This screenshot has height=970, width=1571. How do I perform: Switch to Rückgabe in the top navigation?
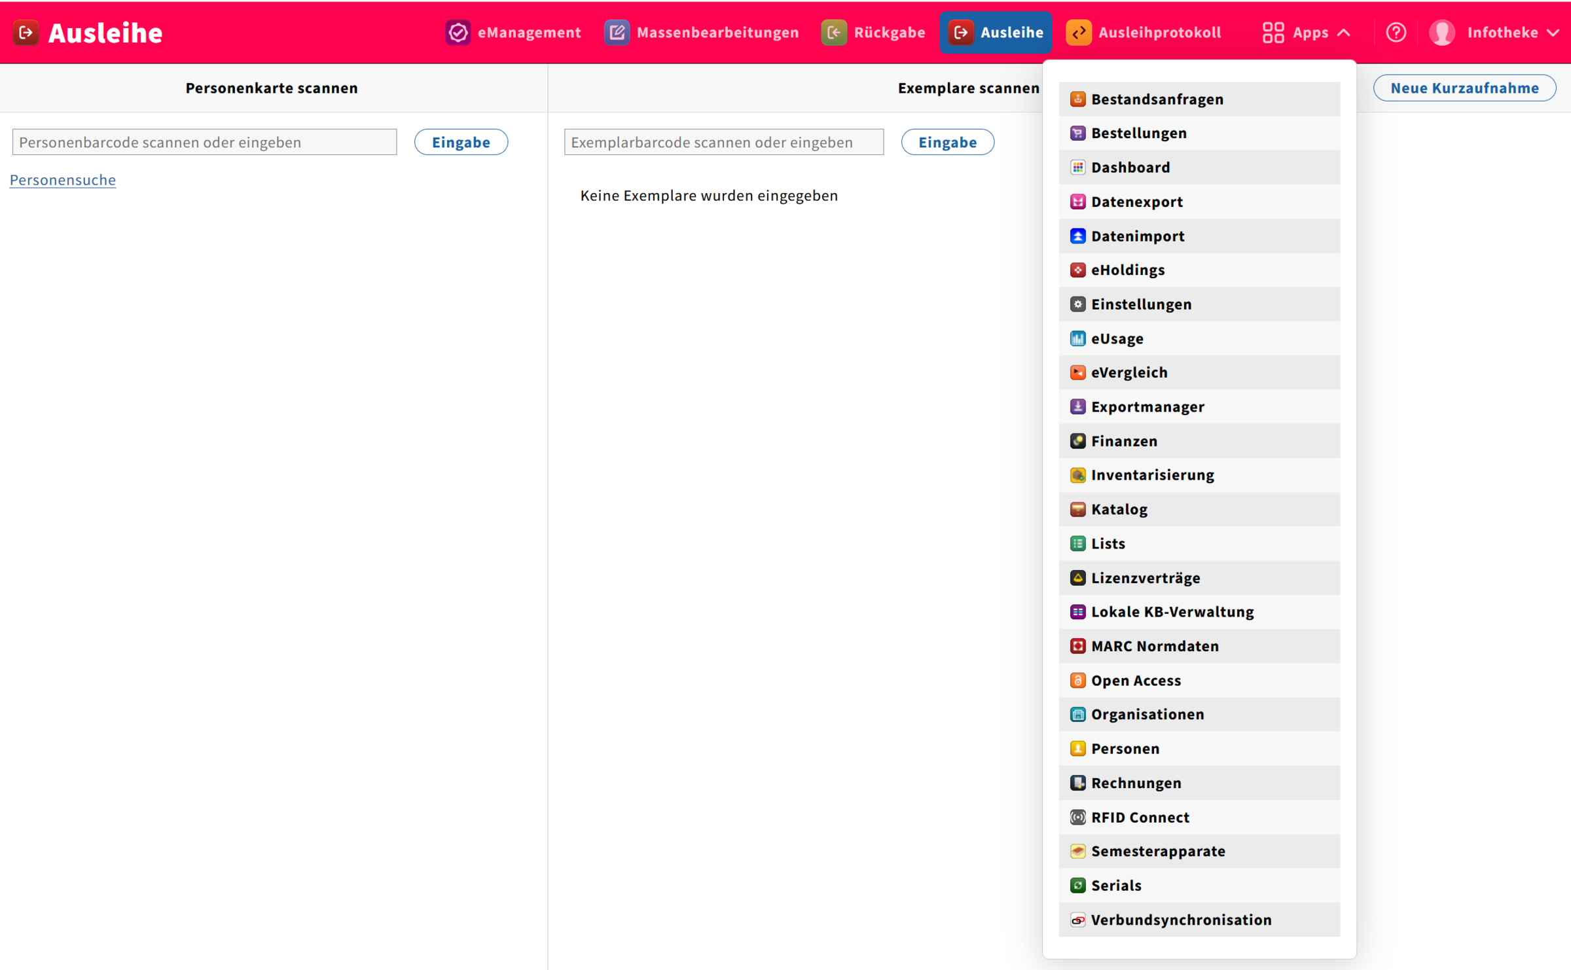[x=874, y=32]
